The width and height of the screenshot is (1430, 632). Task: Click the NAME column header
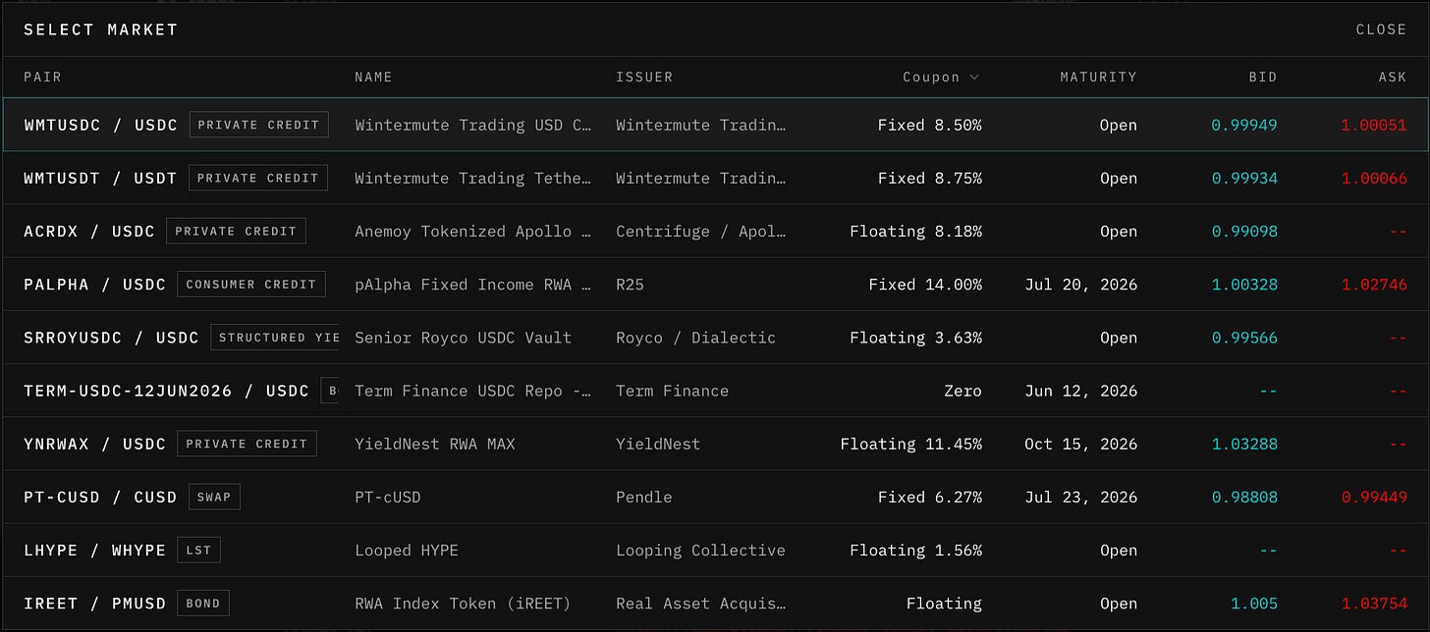(373, 77)
